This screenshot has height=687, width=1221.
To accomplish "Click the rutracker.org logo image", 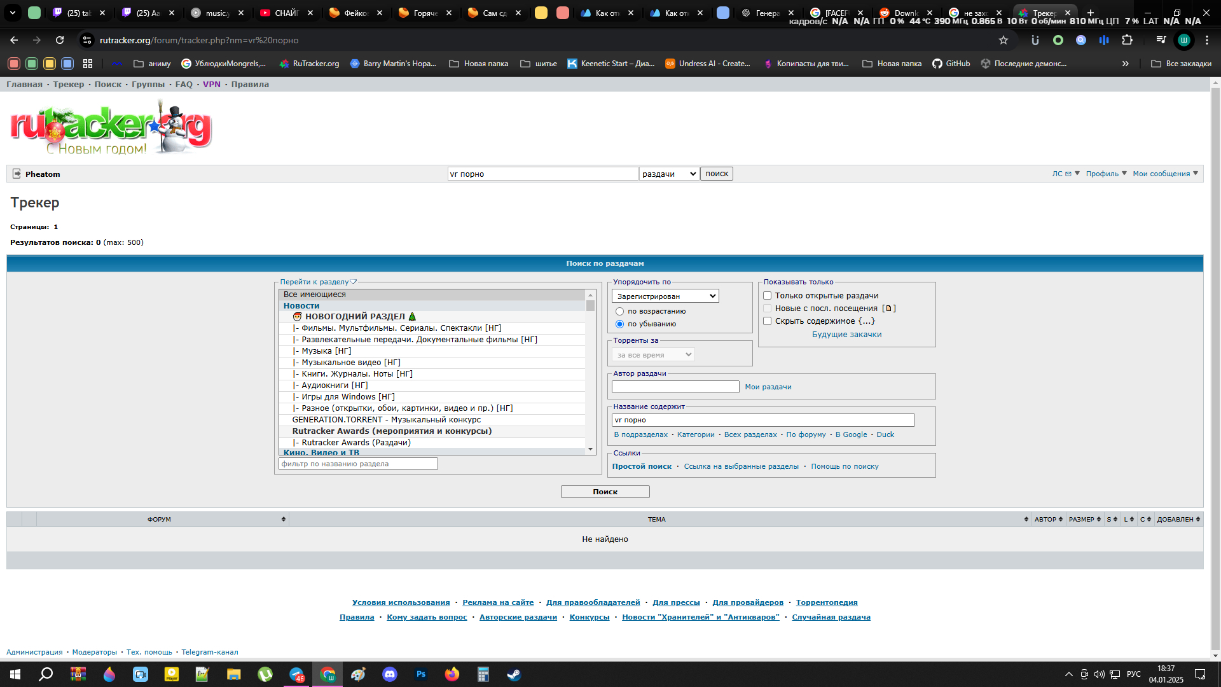I will (111, 129).
